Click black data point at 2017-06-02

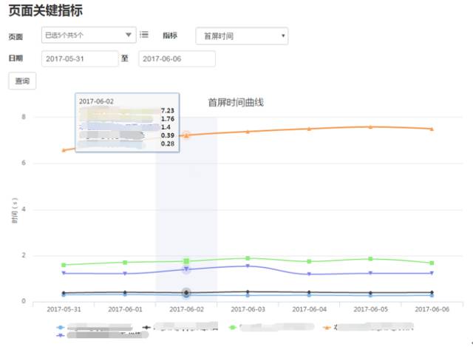[186, 292]
